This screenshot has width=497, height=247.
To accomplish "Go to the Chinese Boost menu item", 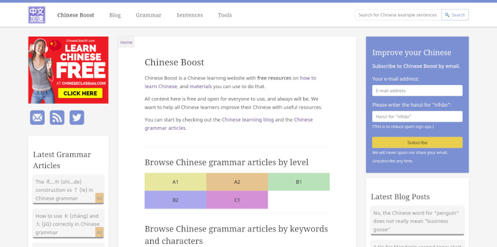I will click(76, 15).
